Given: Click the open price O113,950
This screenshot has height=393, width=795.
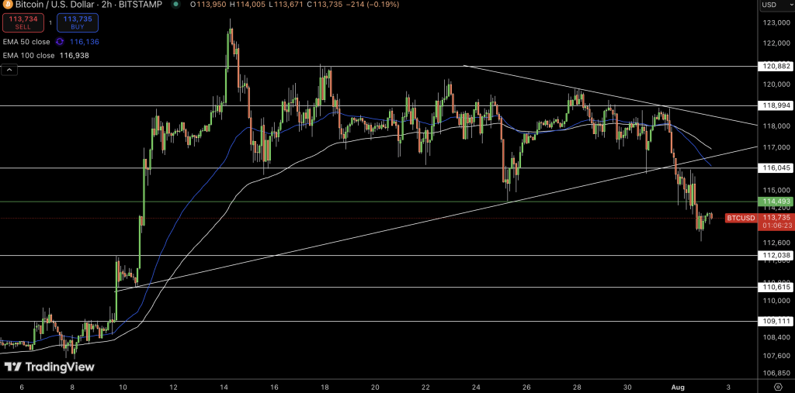Looking at the screenshot, I should click(x=208, y=4).
